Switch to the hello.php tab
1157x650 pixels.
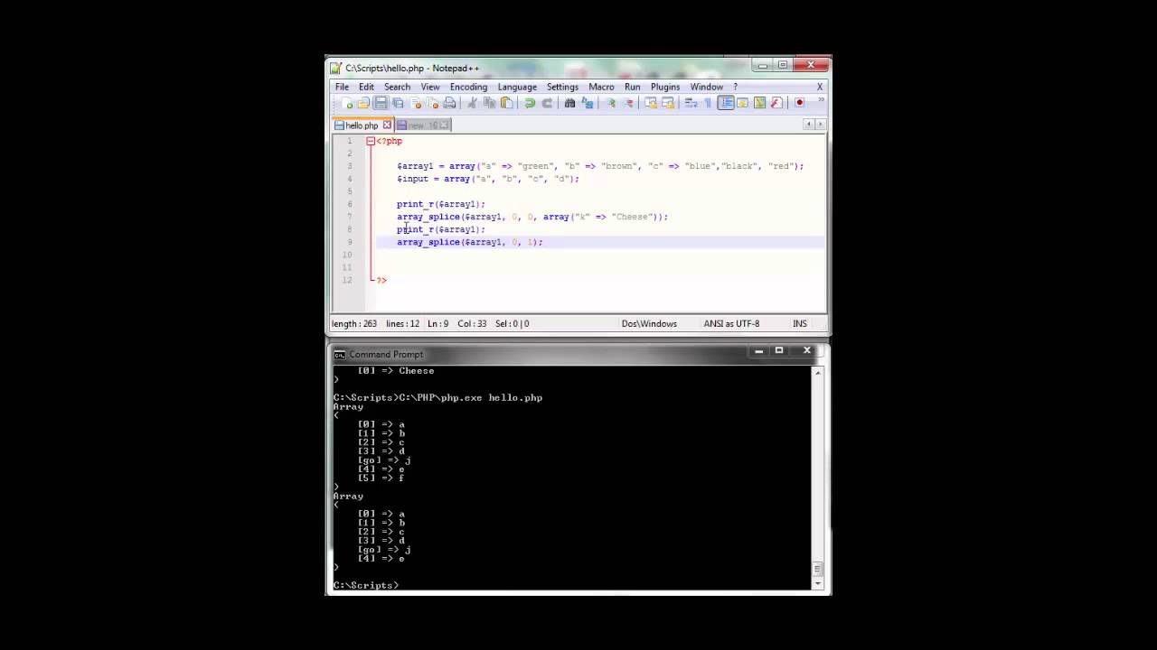pos(362,125)
